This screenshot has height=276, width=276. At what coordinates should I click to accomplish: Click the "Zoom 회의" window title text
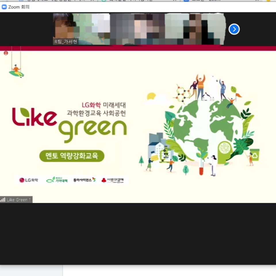tap(19, 7)
